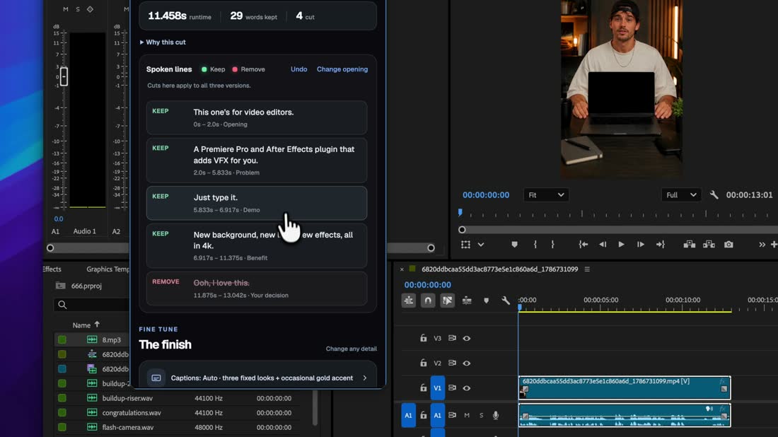Viewport: 778px width, 437px height.
Task: Click the timeline timecode 00:00:00:00
Action: [x=428, y=285]
